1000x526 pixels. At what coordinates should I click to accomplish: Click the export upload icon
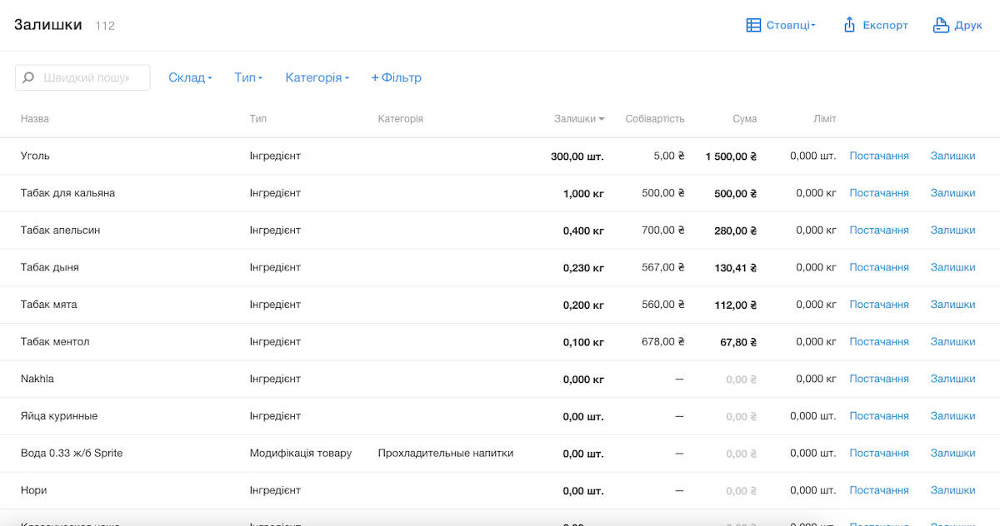tap(849, 26)
